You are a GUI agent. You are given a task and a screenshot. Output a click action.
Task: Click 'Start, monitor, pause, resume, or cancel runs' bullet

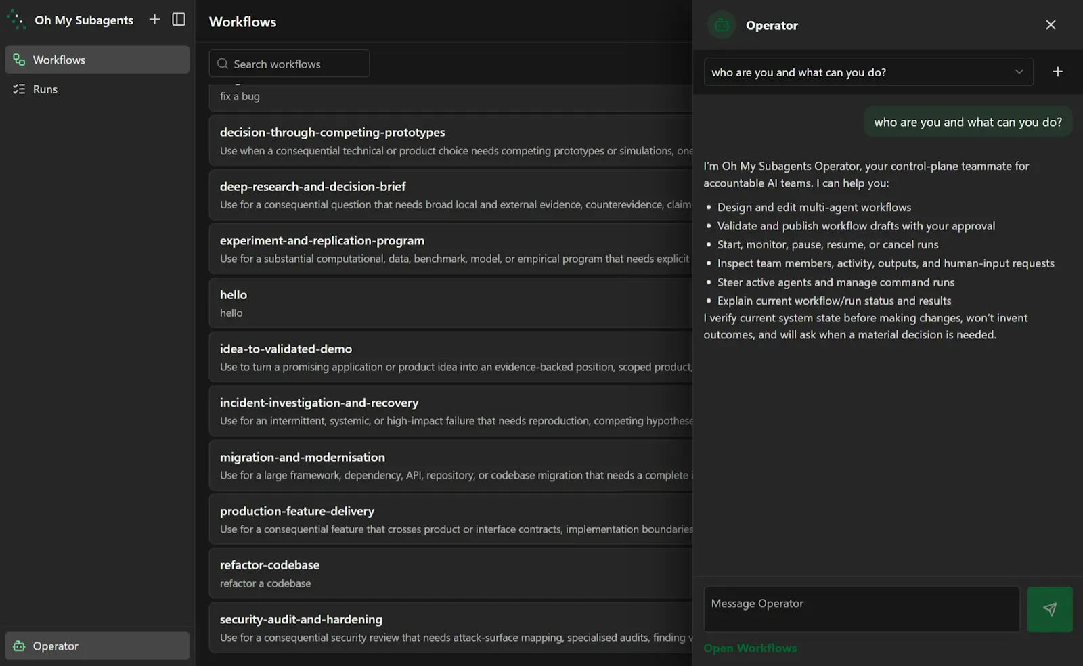(x=828, y=244)
